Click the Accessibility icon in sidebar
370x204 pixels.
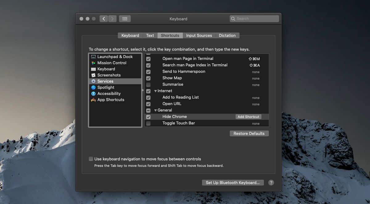click(x=93, y=94)
